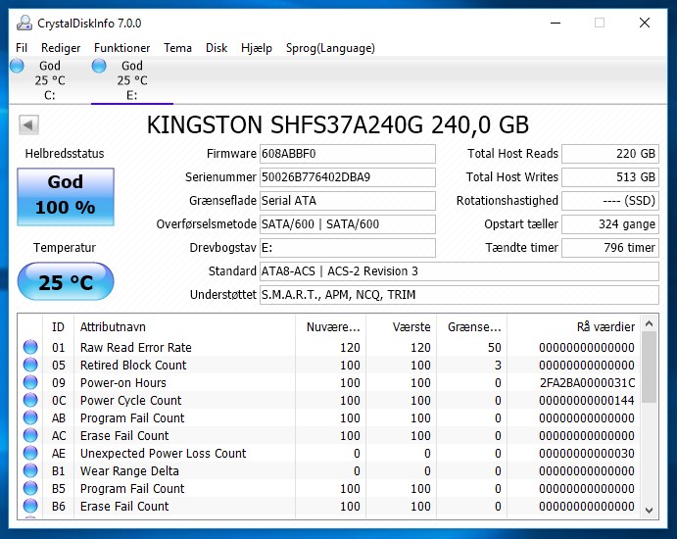Viewport: 677px width, 539px height.
Task: Click the Serienummer value field
Action: [348, 177]
